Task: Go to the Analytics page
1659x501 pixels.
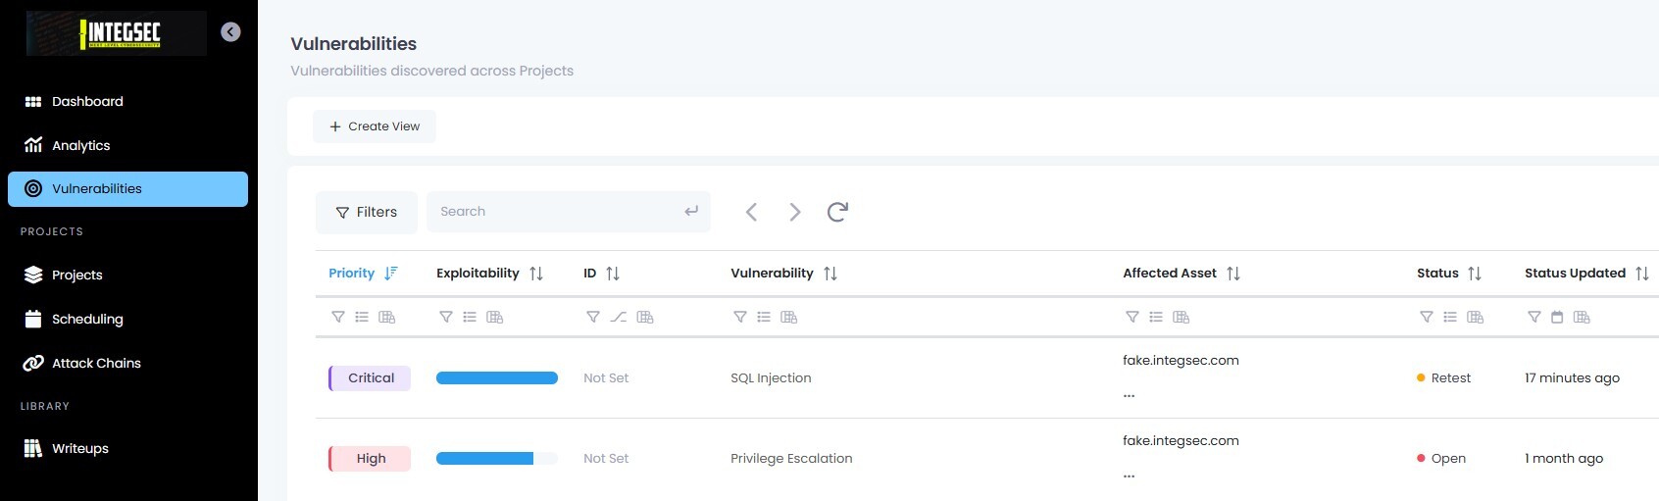Action: [x=80, y=145]
